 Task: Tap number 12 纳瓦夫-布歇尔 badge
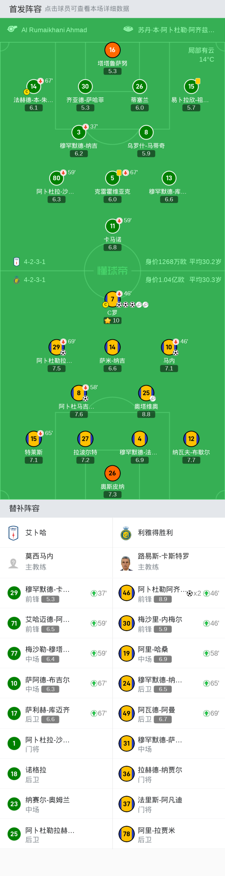click(x=191, y=439)
